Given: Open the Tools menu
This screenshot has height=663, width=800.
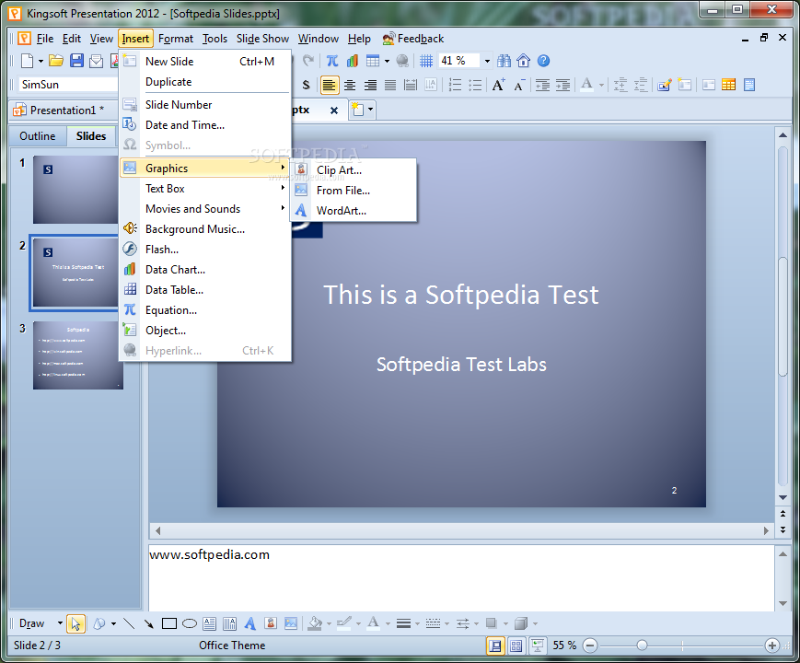Looking at the screenshot, I should click(214, 39).
